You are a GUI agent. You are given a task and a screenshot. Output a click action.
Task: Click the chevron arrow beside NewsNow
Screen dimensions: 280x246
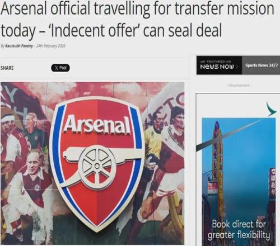[237, 67]
